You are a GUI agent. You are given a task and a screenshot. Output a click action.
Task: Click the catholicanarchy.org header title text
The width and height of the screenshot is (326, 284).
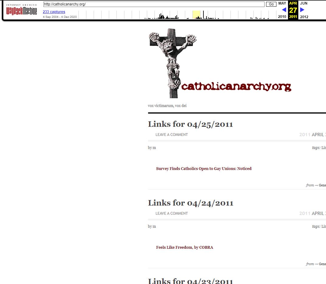[236, 87]
